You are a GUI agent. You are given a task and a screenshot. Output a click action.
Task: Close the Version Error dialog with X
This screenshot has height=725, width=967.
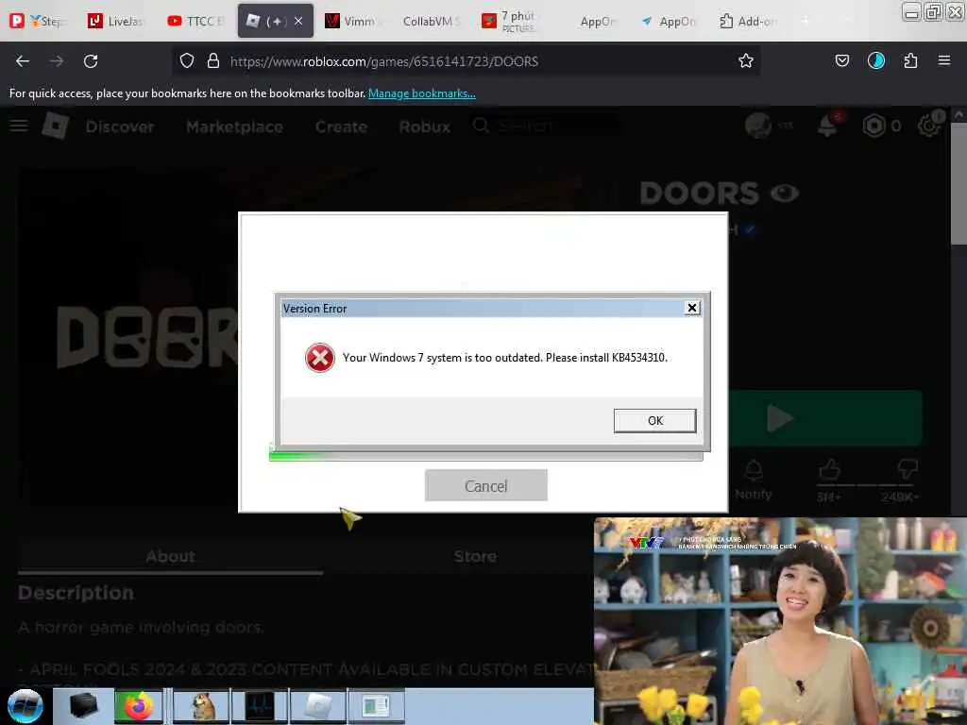(692, 308)
